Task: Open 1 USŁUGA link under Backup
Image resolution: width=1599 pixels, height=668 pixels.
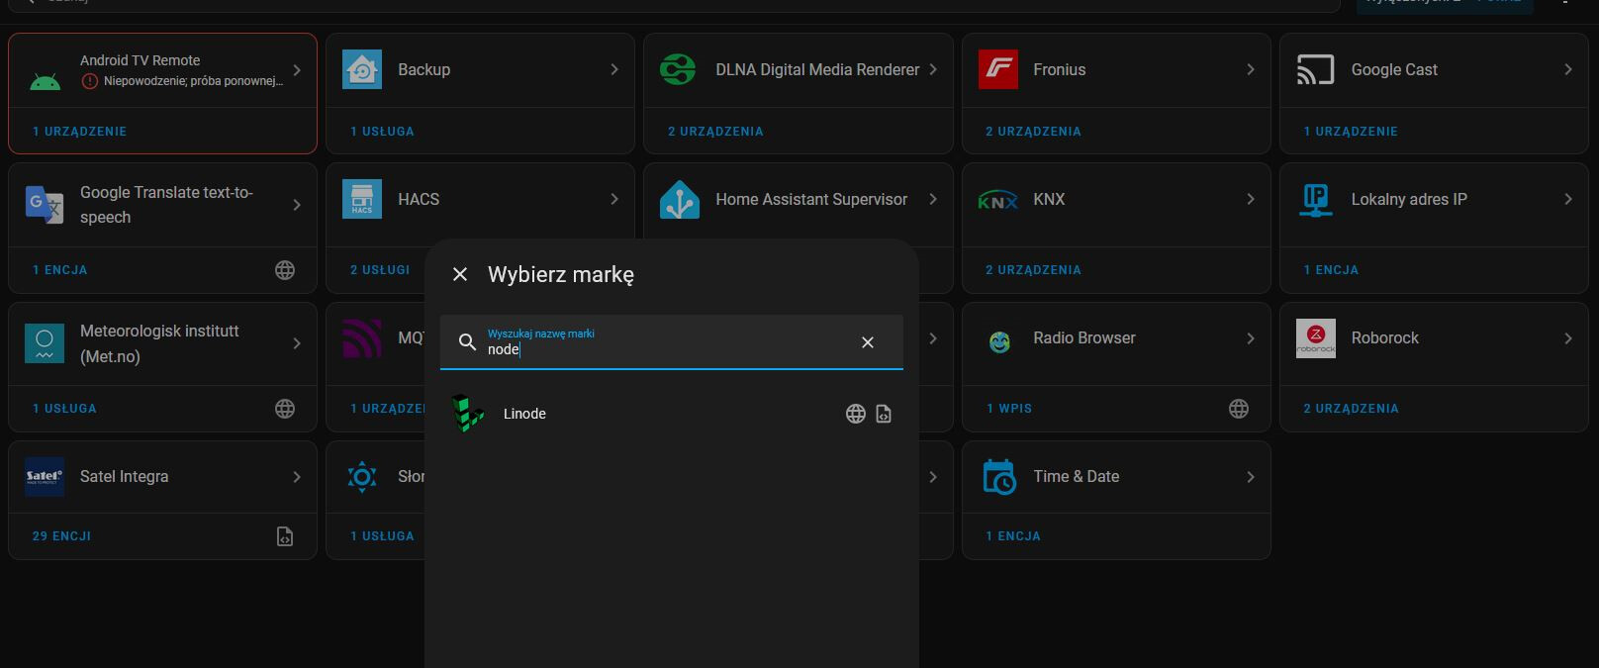Action: [382, 131]
